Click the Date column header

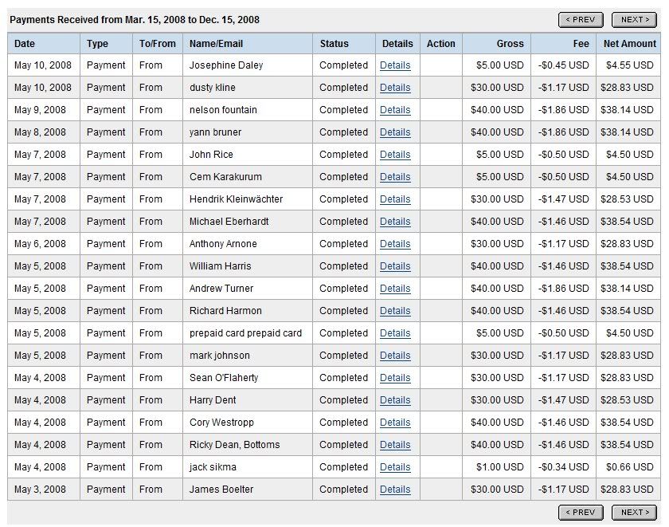pos(25,44)
